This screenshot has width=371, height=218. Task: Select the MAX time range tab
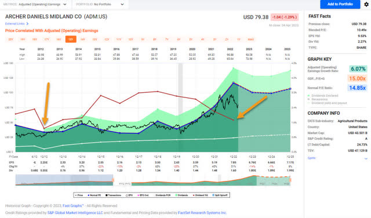pos(251,39)
